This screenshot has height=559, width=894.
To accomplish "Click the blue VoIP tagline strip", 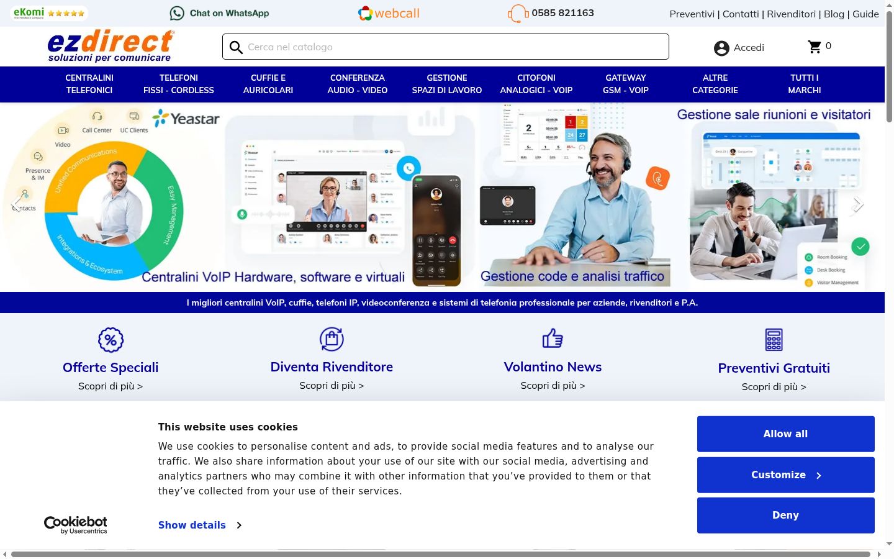I will coord(442,302).
